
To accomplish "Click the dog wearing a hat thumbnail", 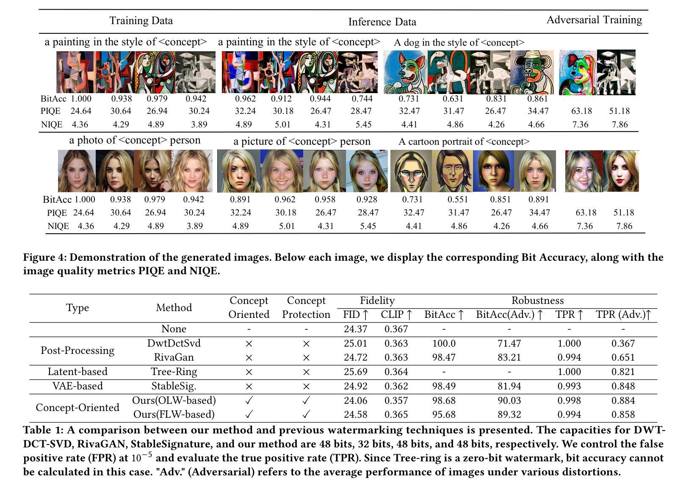I will click(532, 72).
